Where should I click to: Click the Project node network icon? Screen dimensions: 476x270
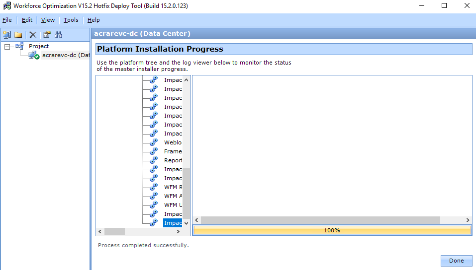pos(19,46)
